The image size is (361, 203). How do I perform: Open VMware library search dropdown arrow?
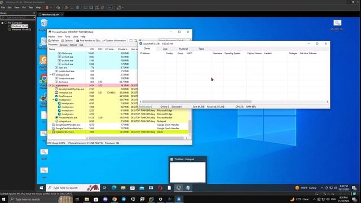(34, 17)
